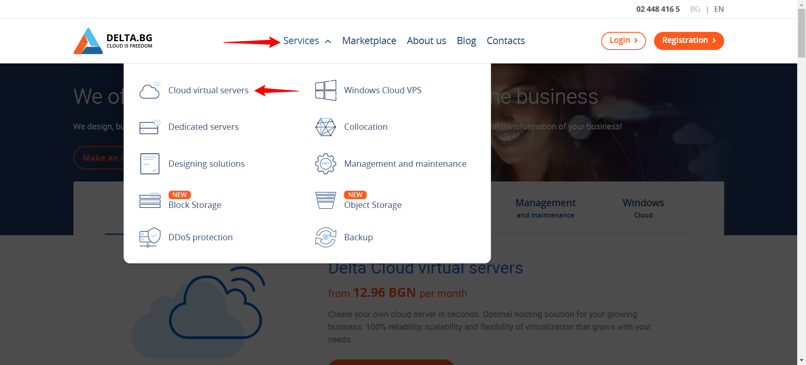Image resolution: width=806 pixels, height=365 pixels.
Task: Click phone number 02 448 416 5
Action: click(x=658, y=9)
